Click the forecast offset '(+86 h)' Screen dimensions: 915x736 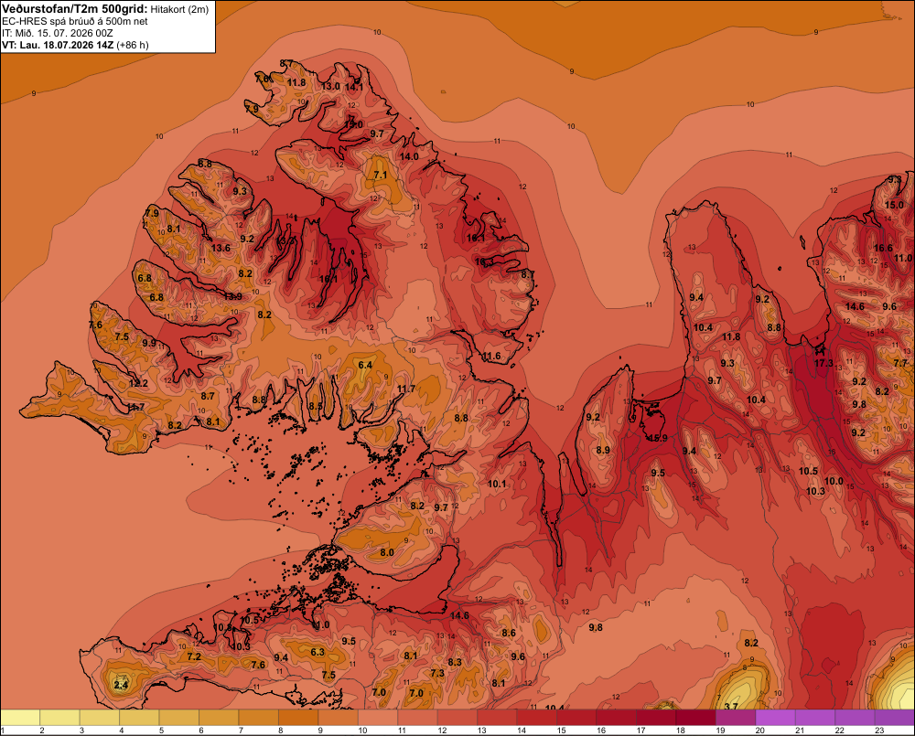133,45
